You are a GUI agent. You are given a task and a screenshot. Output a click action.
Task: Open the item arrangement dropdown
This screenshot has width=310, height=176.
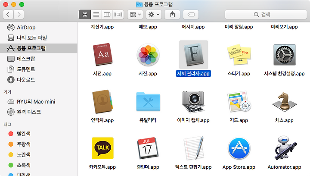click(x=135, y=15)
